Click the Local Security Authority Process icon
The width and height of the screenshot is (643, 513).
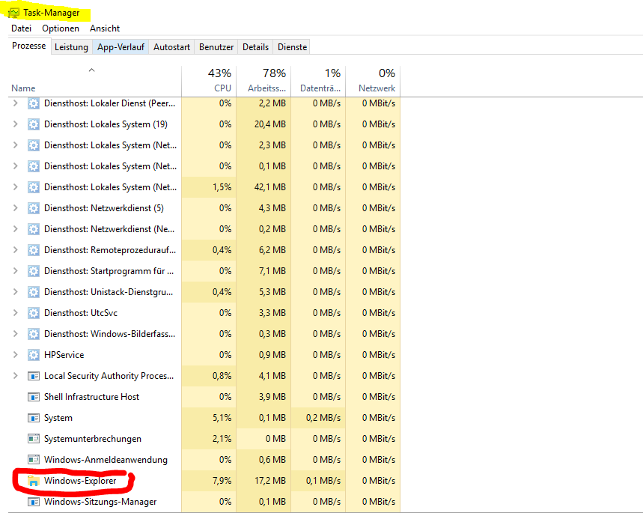click(33, 376)
